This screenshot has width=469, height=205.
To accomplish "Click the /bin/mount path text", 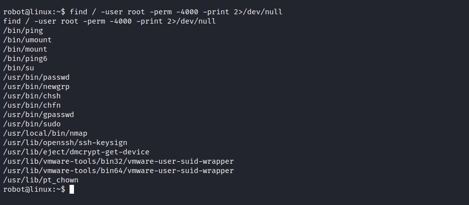I will 25,49.
